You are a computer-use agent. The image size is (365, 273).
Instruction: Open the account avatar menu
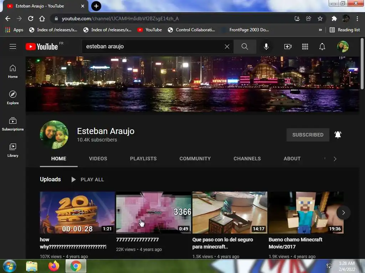click(x=343, y=47)
